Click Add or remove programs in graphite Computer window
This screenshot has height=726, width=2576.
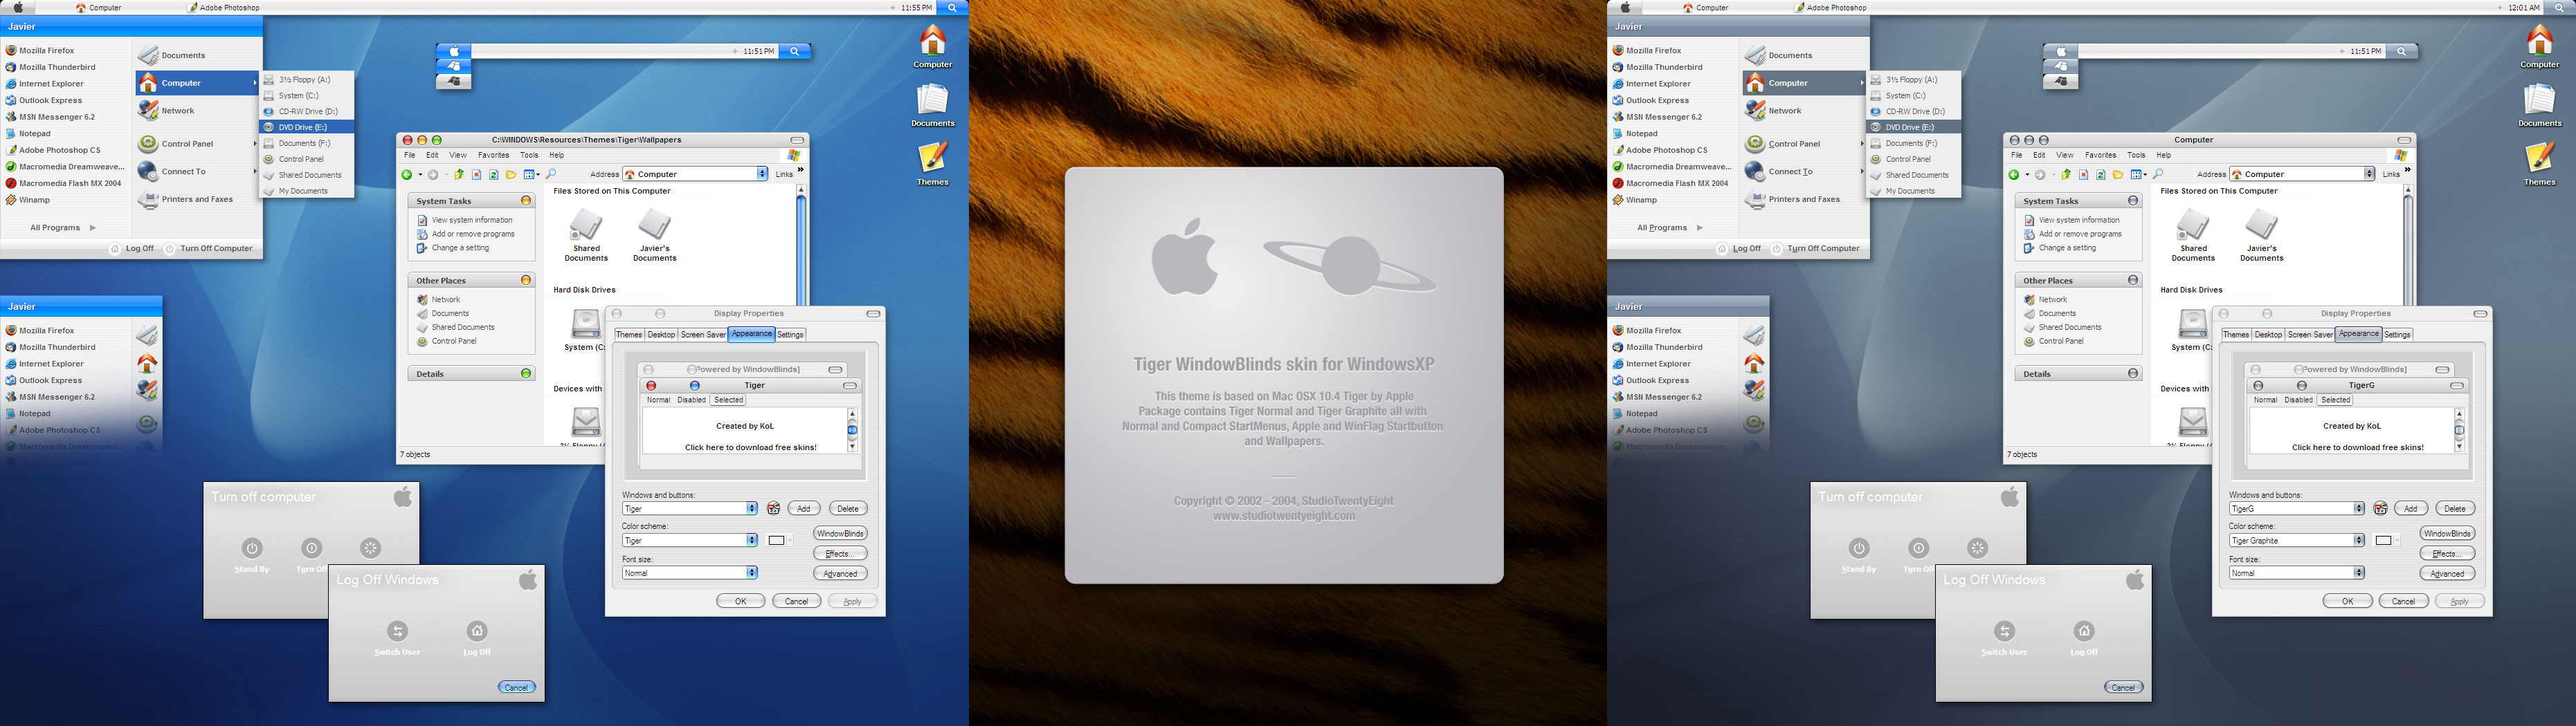coord(2073,234)
